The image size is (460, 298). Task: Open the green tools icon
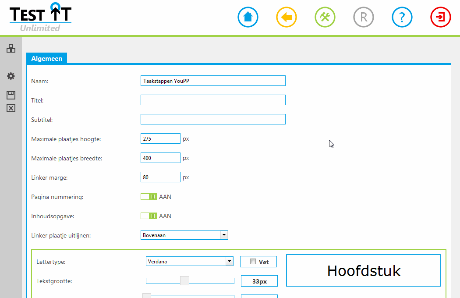point(325,18)
